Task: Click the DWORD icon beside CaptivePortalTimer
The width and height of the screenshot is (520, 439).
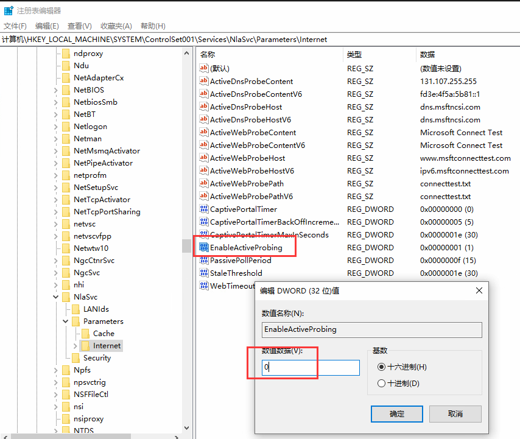Action: [203, 209]
